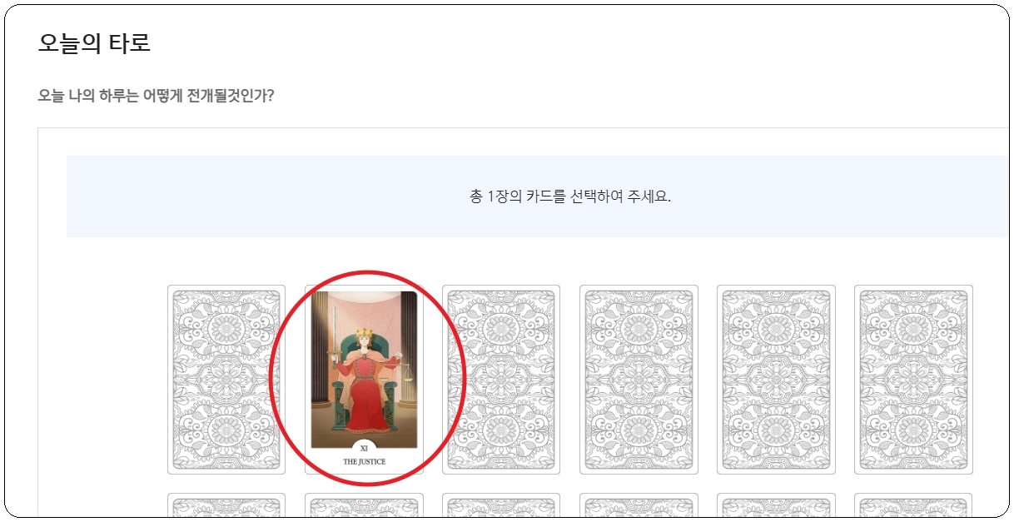Select the fifth card in the top row

pos(776,380)
